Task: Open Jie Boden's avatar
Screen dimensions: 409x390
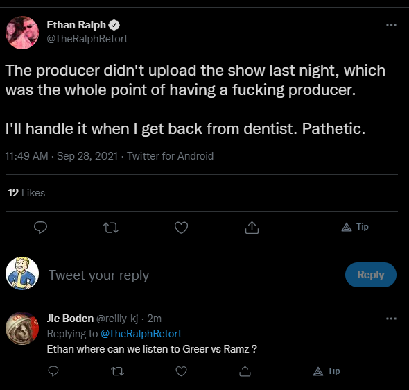Action: click(22, 328)
